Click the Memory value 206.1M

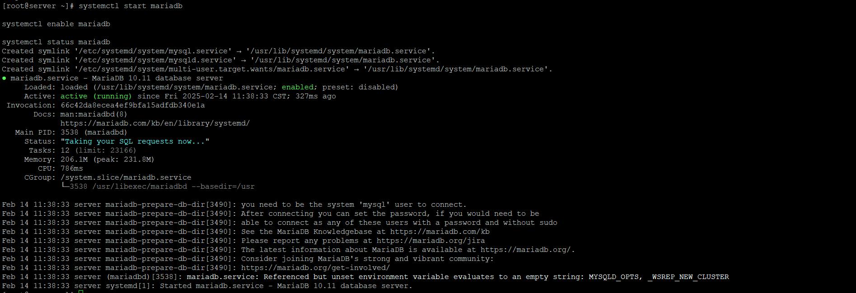point(74,159)
